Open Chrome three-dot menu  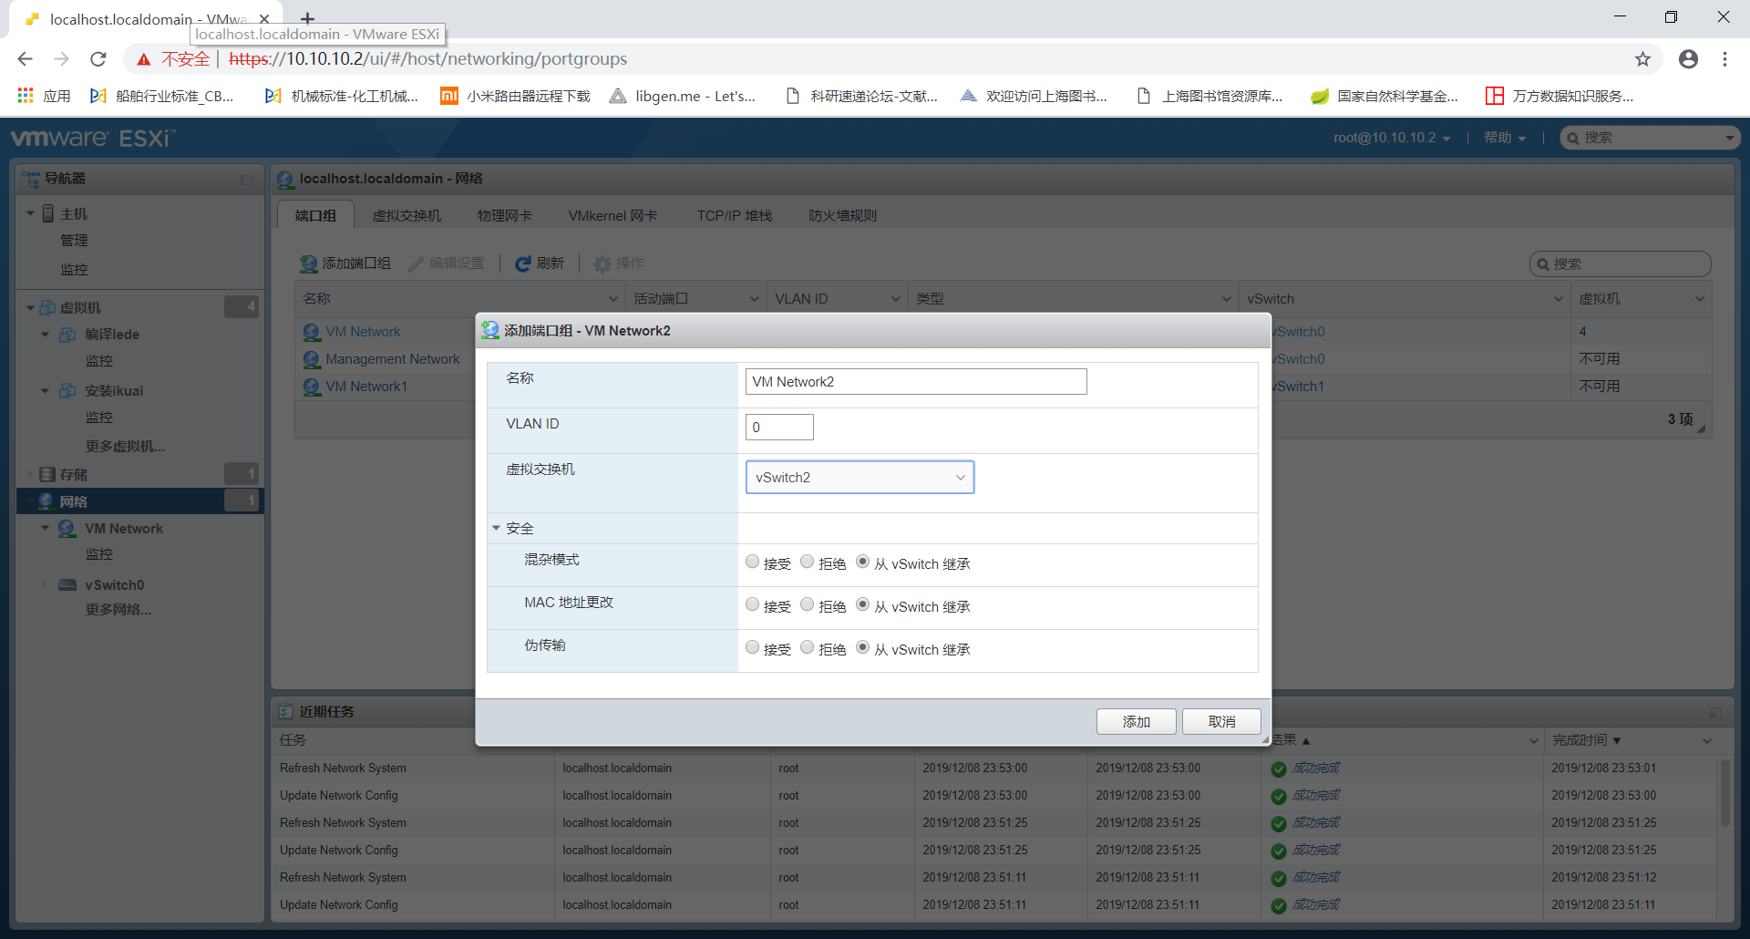[x=1724, y=59]
